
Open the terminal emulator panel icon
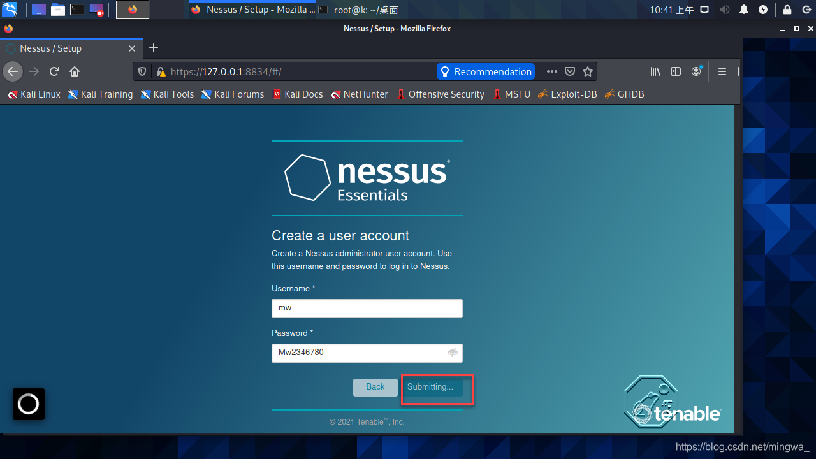pos(76,10)
